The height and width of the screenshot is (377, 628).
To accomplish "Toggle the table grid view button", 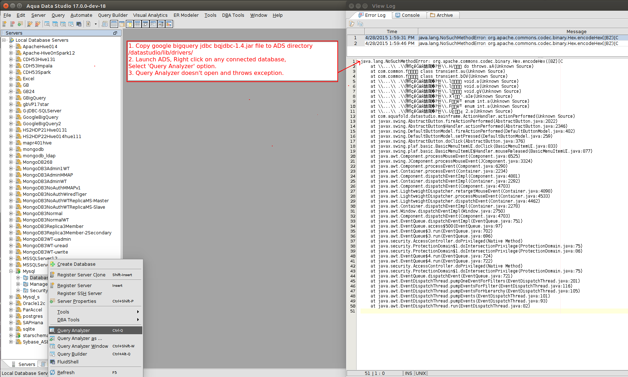I will (x=138, y=24).
